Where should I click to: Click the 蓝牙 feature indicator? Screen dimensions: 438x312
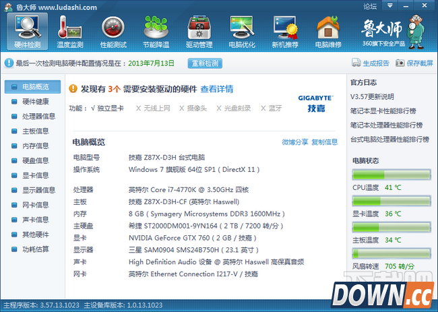coord(272,108)
